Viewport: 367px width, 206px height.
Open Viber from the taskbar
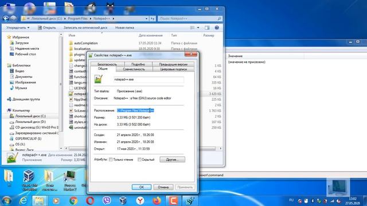pyautogui.click(x=107, y=201)
